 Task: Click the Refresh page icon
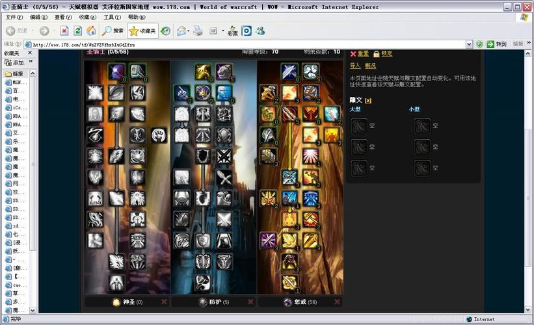77,31
